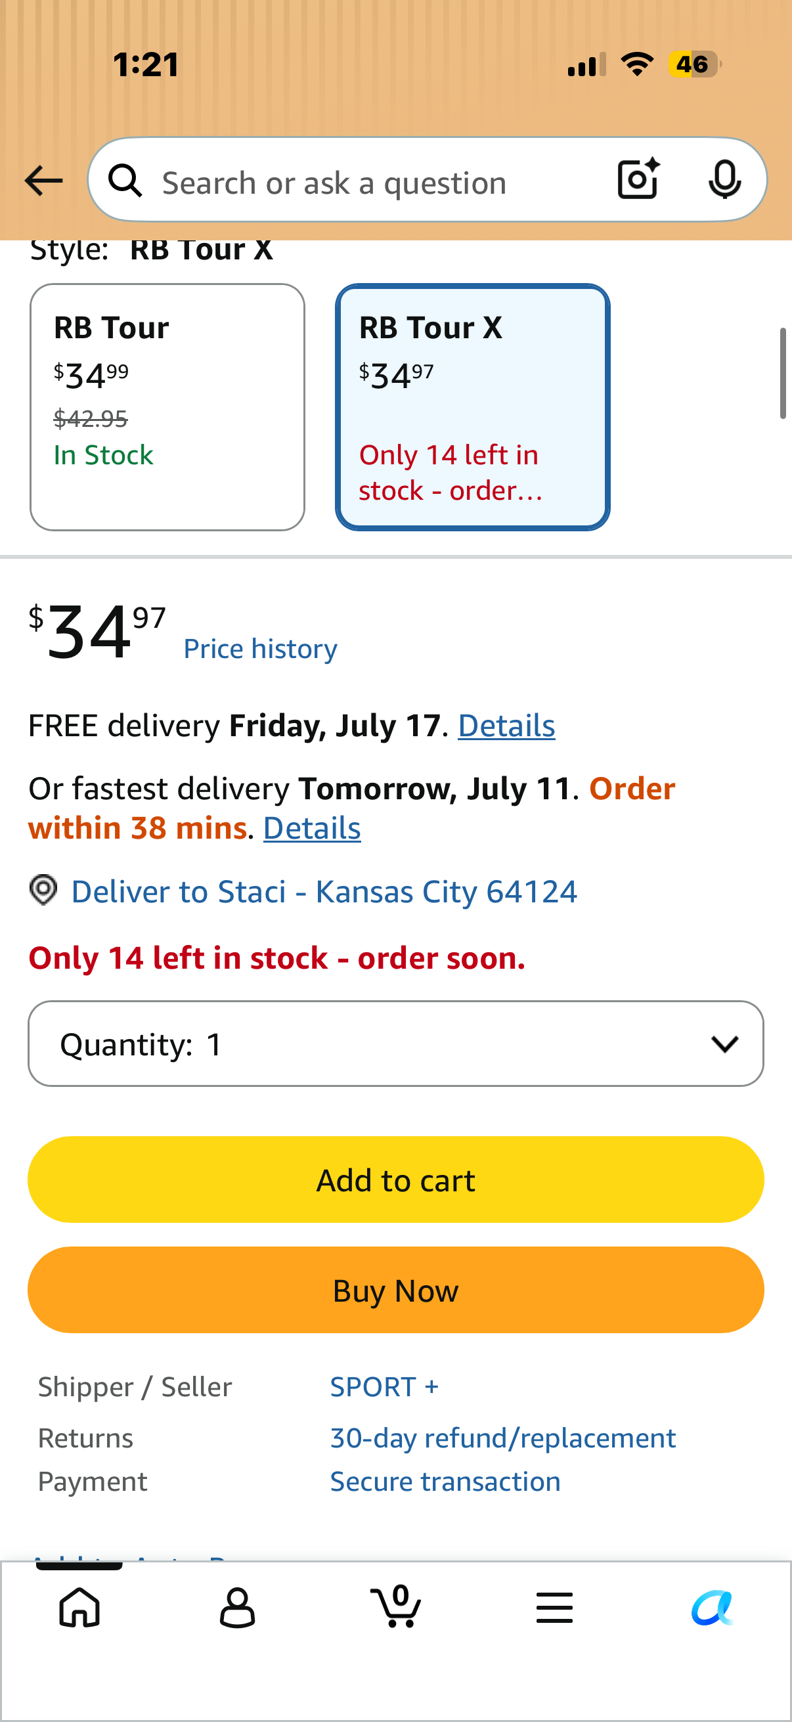This screenshot has width=792, height=1722.
Task: Tap the Buy Now button
Action: point(395,1290)
